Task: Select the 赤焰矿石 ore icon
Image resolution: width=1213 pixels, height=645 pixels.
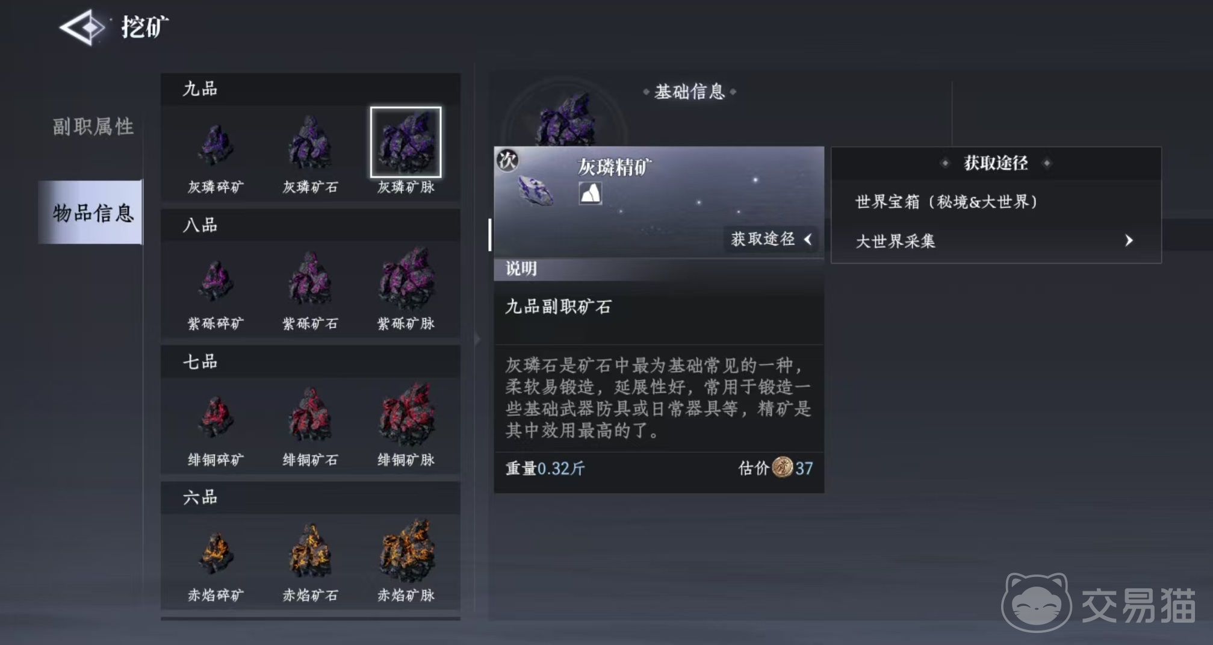Action: (x=310, y=551)
